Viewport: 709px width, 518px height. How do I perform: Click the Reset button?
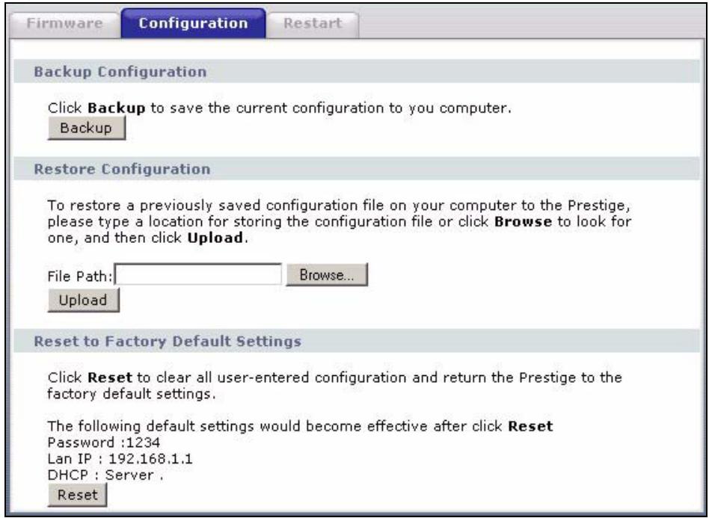(x=77, y=495)
